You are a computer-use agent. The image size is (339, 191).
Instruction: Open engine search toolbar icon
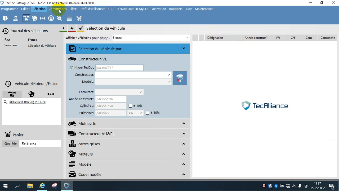click(35, 18)
